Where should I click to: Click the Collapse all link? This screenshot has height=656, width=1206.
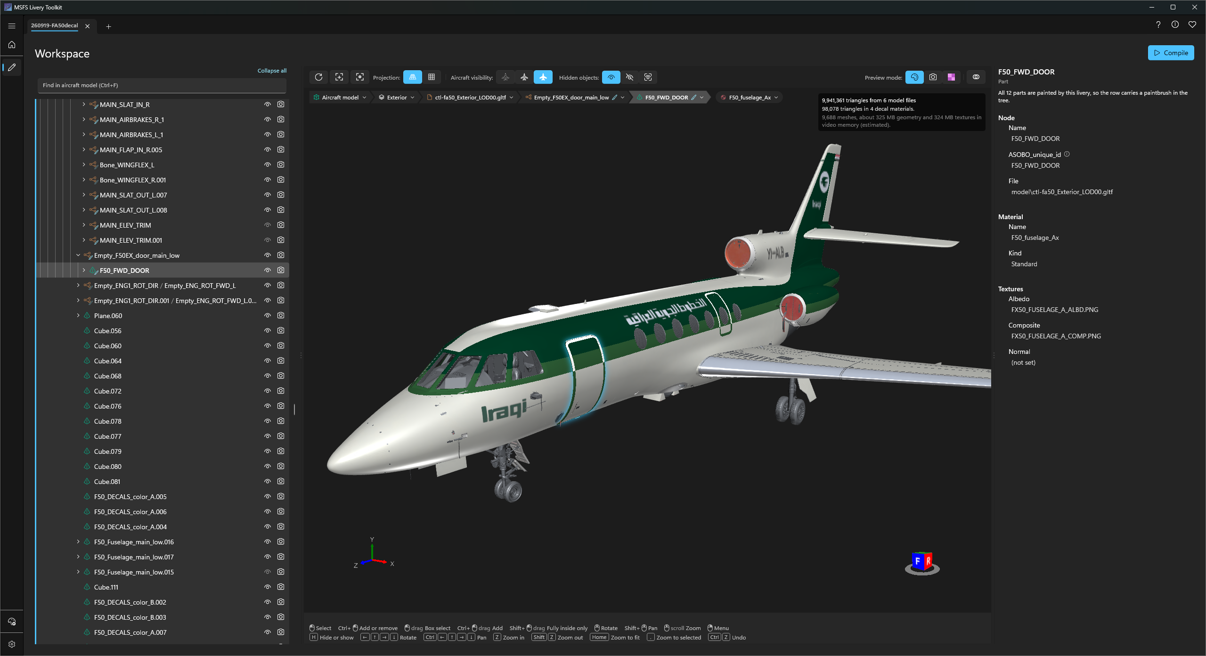point(272,71)
